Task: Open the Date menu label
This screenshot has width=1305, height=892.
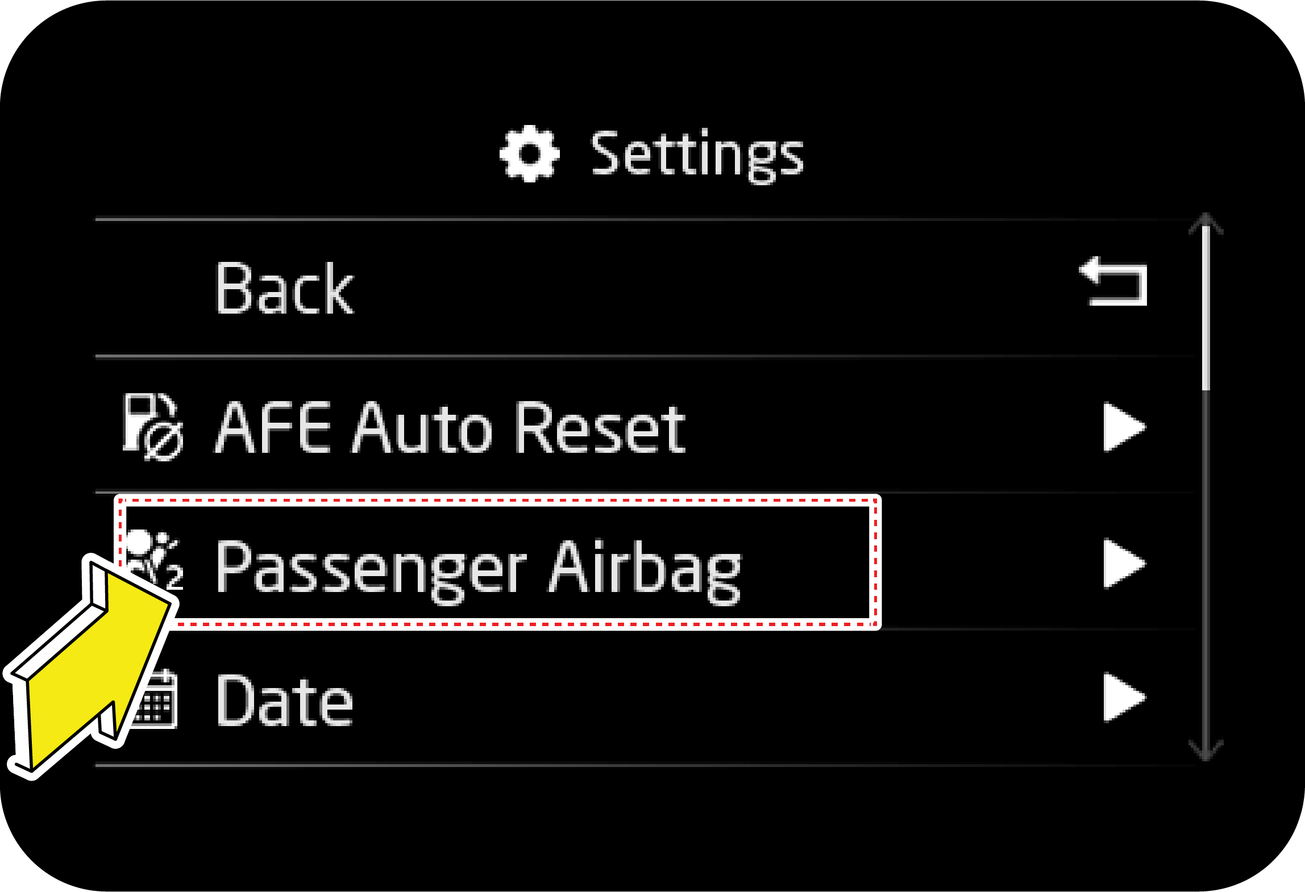Action: tap(285, 700)
